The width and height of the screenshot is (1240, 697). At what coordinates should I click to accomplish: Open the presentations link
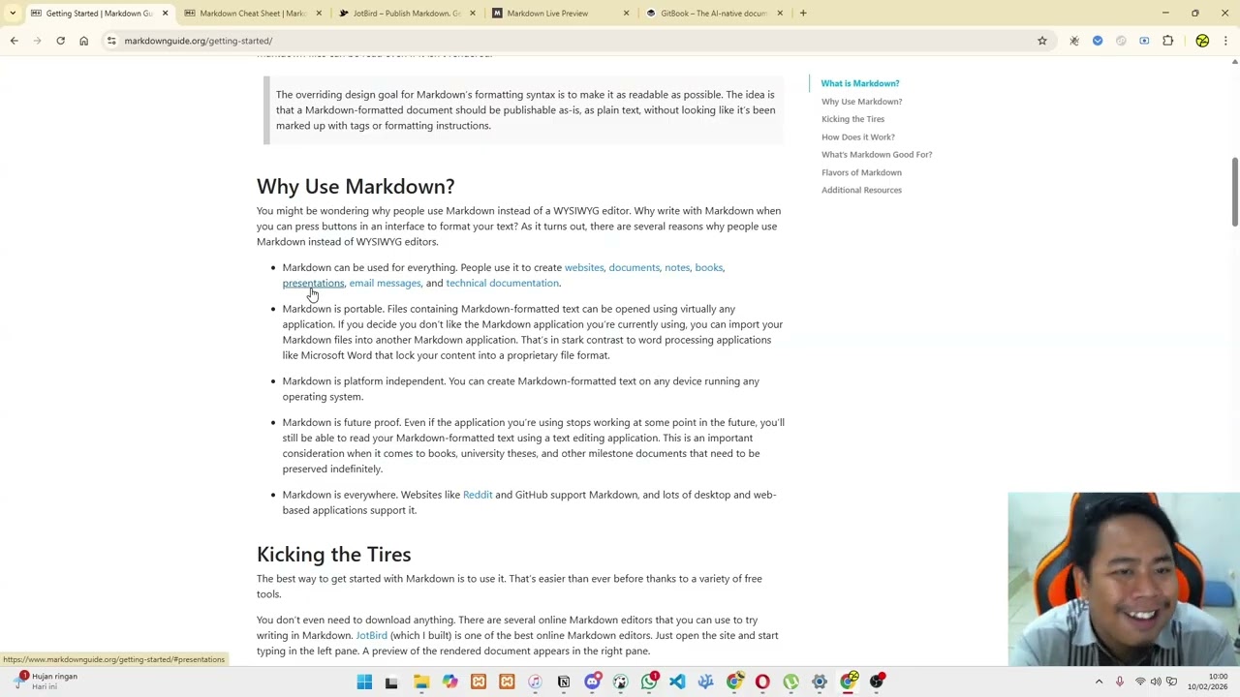[x=313, y=283]
